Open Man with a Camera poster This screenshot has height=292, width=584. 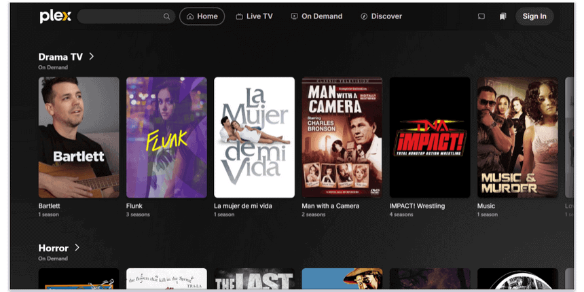coord(342,137)
